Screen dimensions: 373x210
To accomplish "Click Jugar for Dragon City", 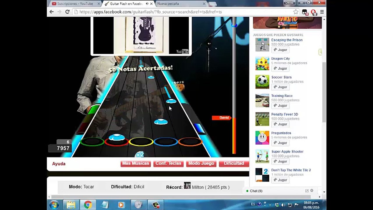I will [280, 69].
